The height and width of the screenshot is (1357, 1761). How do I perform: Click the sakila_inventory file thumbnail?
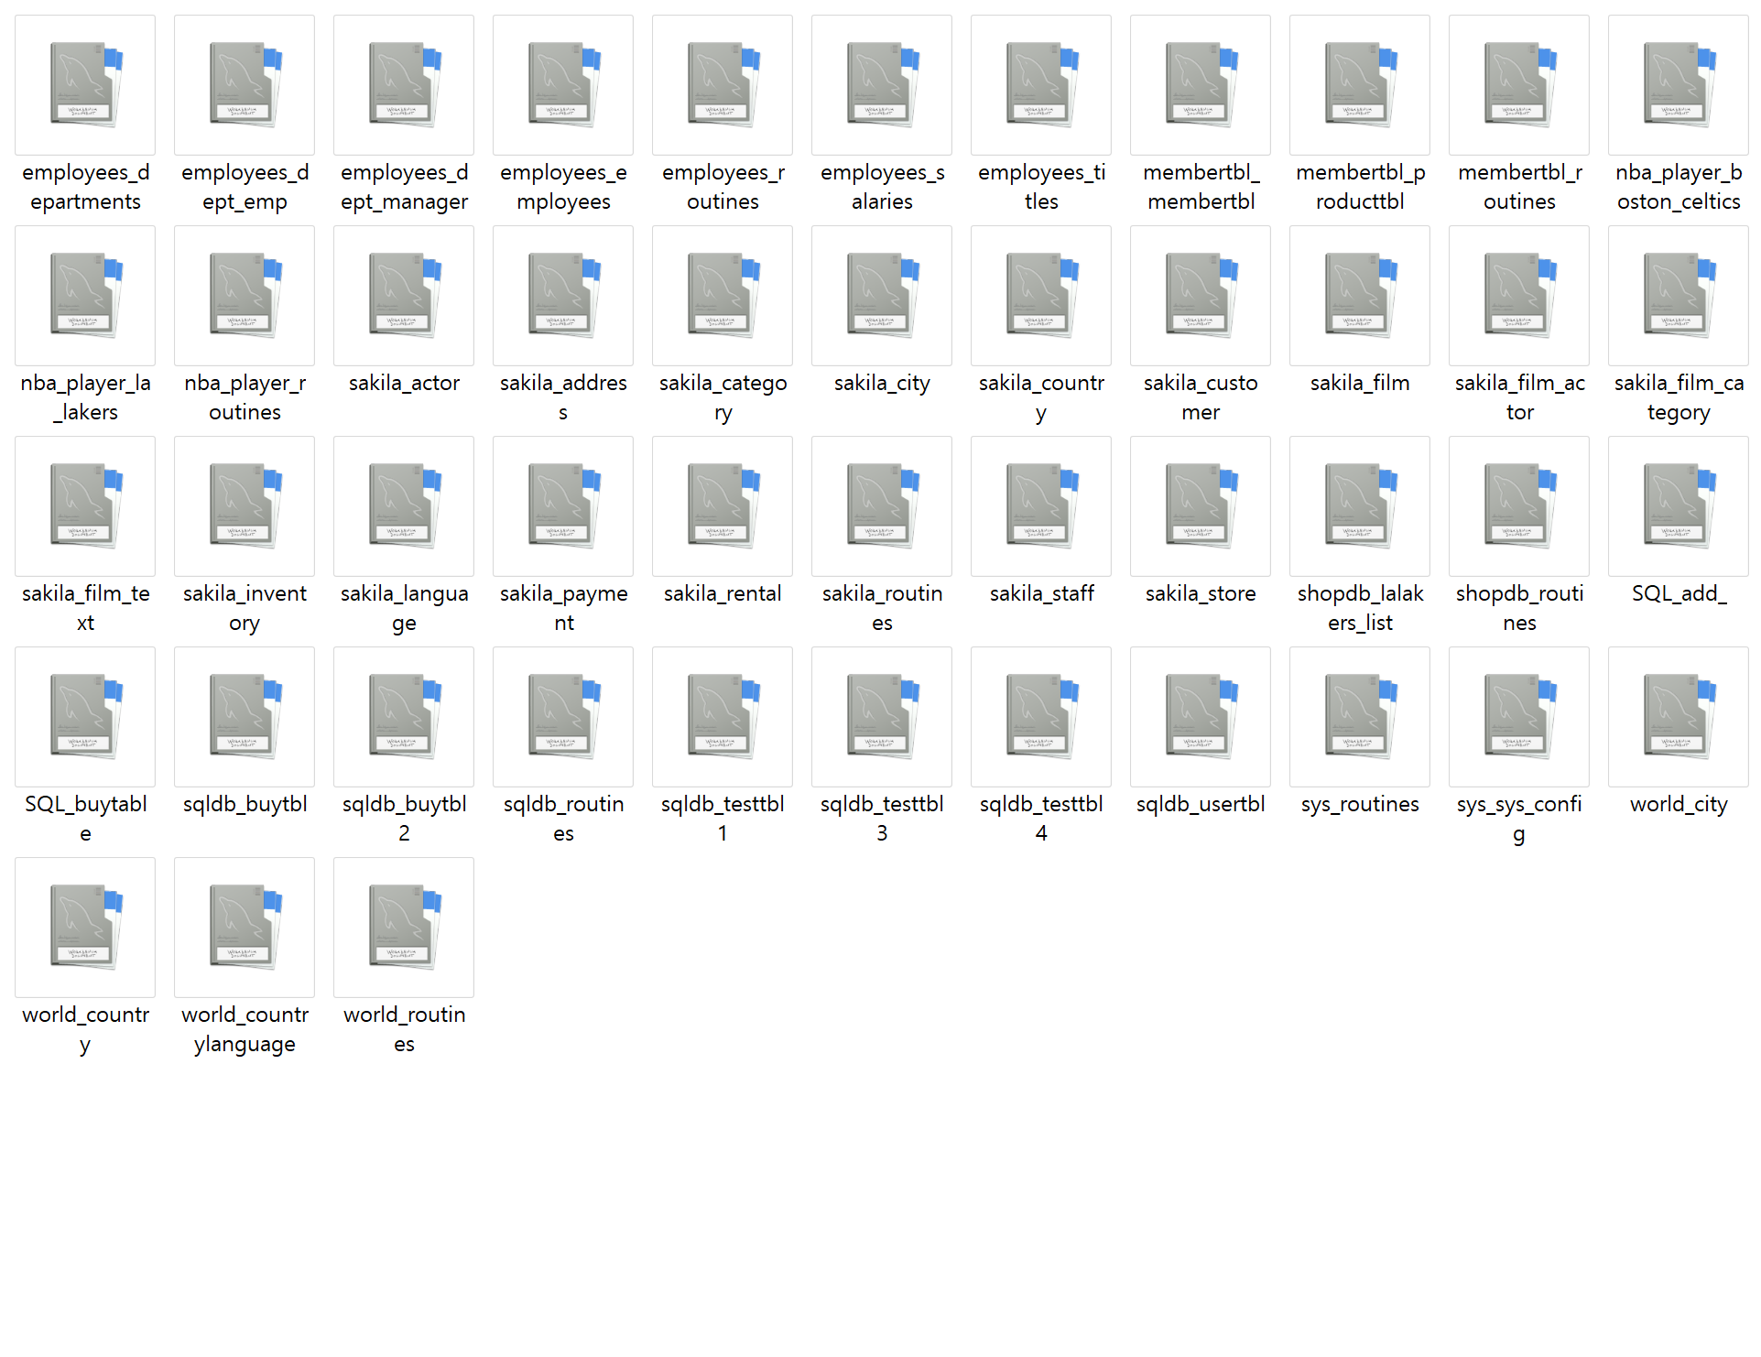(245, 505)
